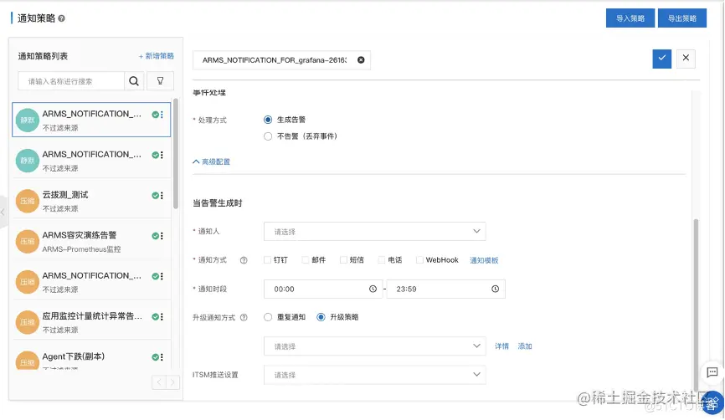Select 不告警（丢弃事件） radio option
This screenshot has width=725, height=420.
point(268,136)
